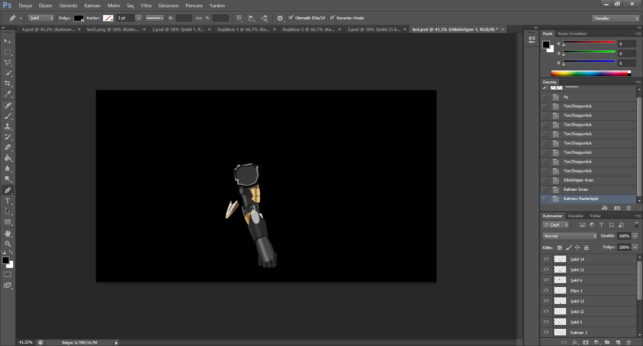Open the Temeller workspace dropdown
The height and width of the screenshot is (346, 643).
pos(615,18)
